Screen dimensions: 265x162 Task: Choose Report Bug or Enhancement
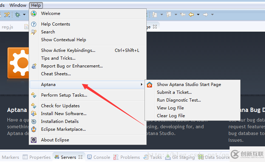(88, 66)
